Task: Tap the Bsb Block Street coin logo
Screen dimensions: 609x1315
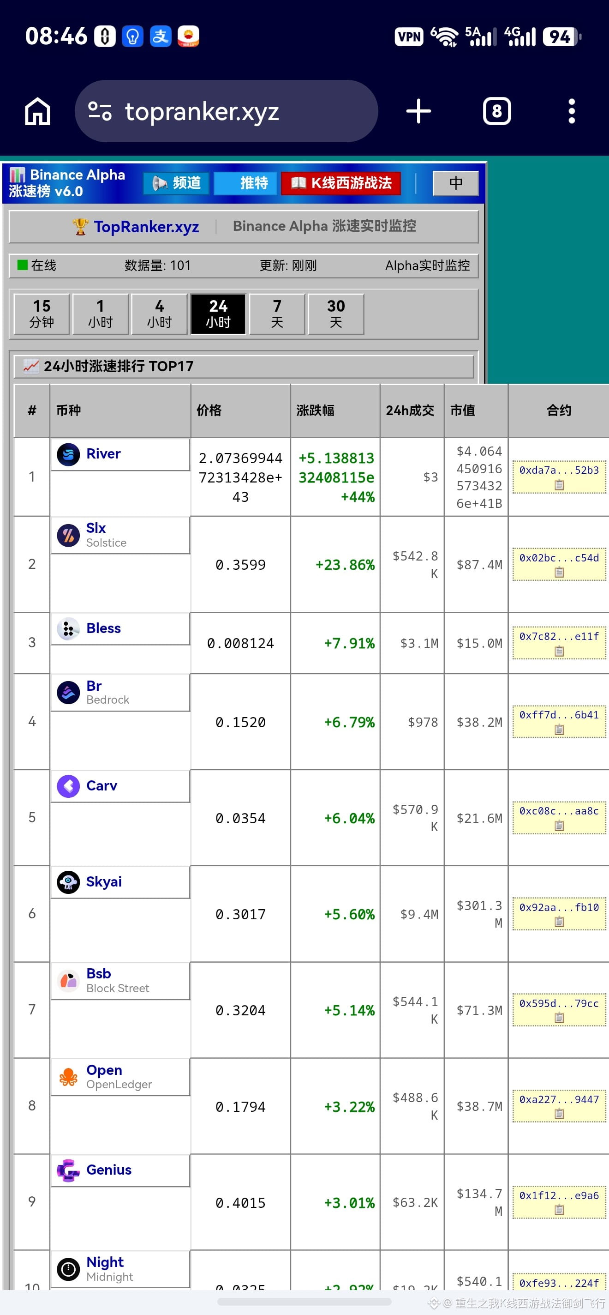Action: (68, 981)
